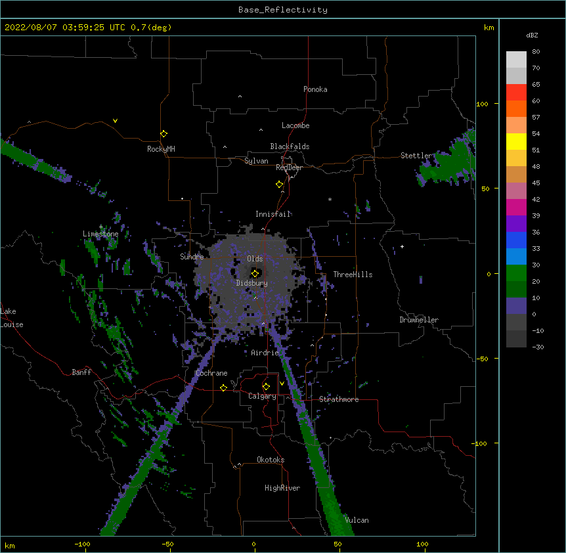This screenshot has height=553, width=566.
Task: Click the yellow V marker northeast of Calgary
Action: click(x=282, y=384)
